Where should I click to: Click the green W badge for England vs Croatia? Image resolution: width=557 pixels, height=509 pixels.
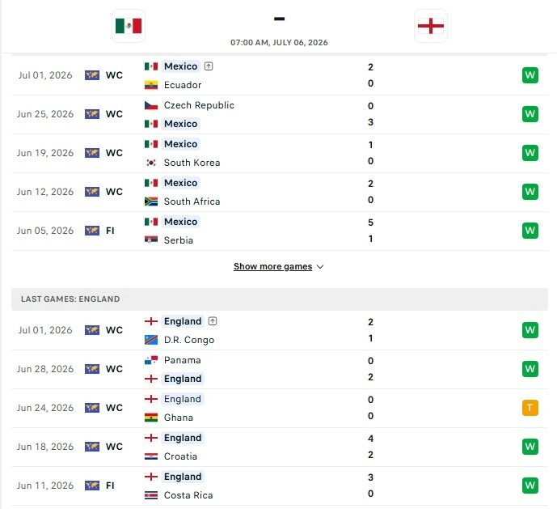tap(530, 447)
